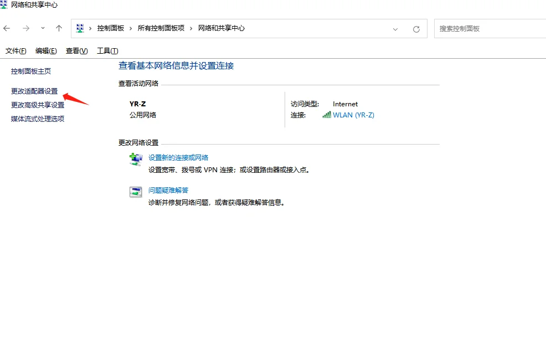Image resolution: width=546 pixels, height=339 pixels.
Task: Open the 工具(T) menu
Action: (107, 51)
